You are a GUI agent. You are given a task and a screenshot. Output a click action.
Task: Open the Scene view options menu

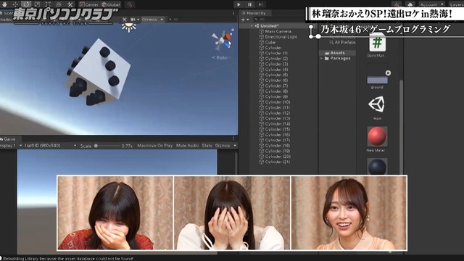click(x=233, y=13)
